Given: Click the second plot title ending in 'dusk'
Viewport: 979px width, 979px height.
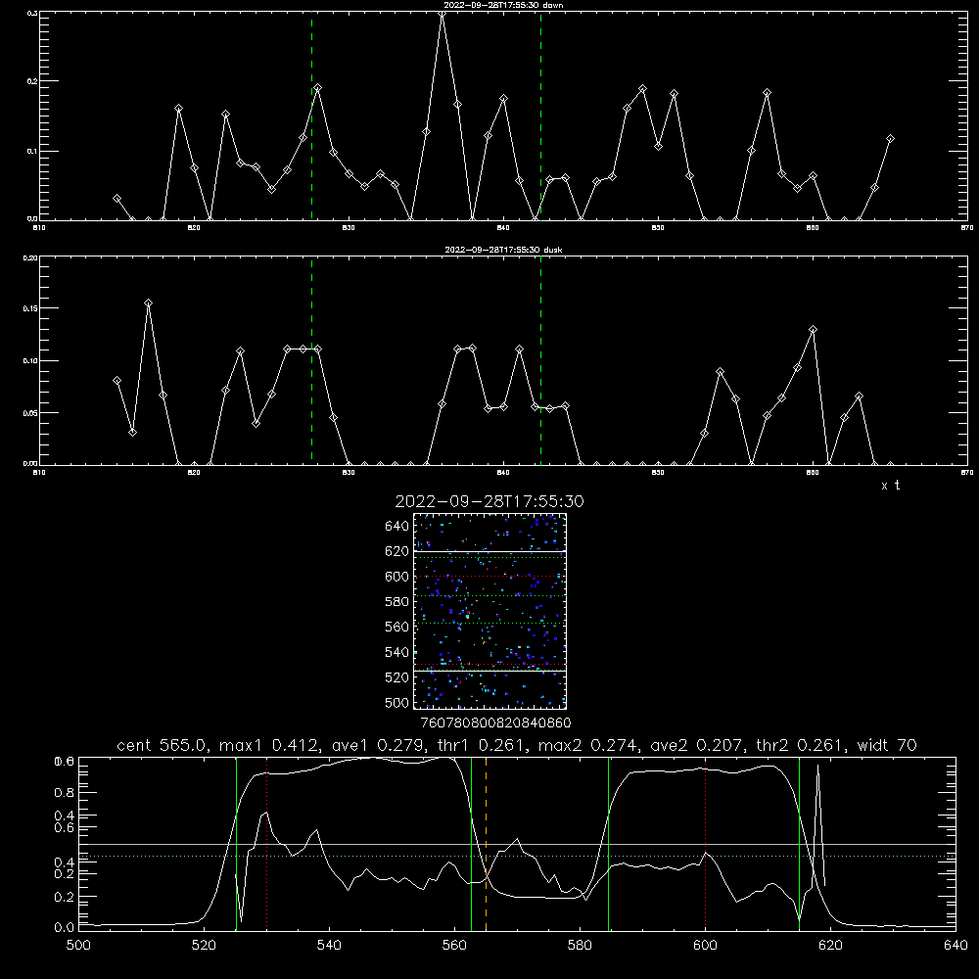Looking at the screenshot, I should pos(503,250).
